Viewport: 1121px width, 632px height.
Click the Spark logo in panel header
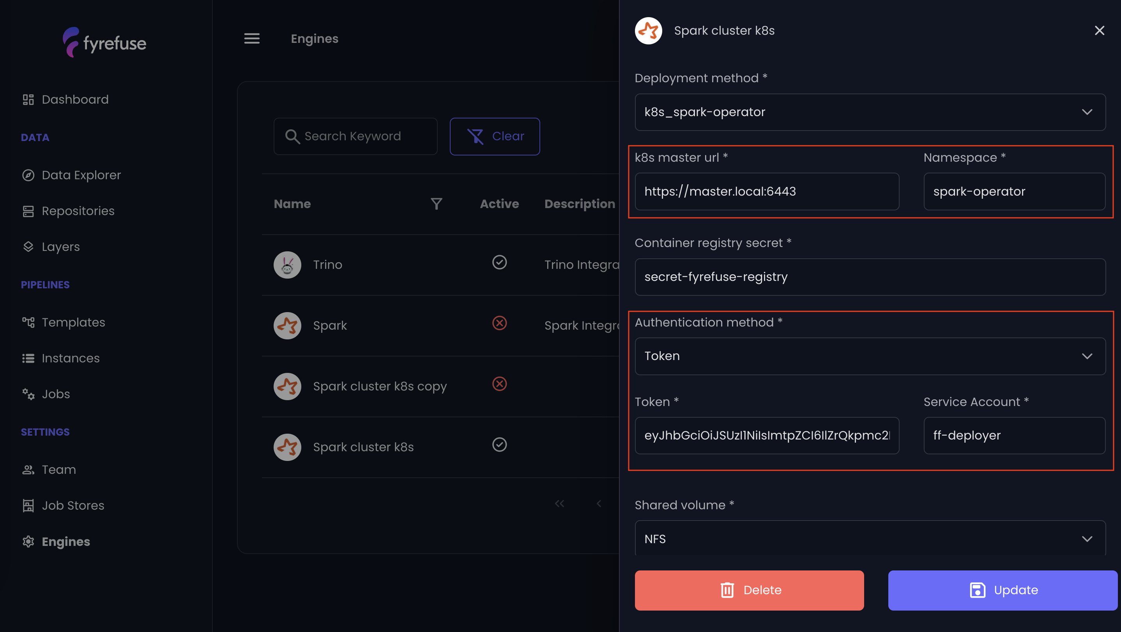649,30
